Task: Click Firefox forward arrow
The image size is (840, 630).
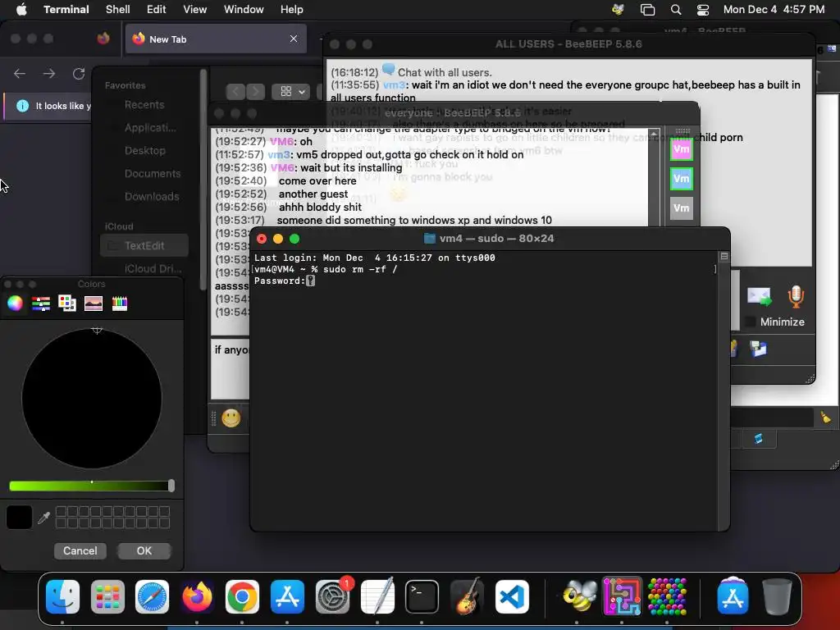Action: (49, 73)
